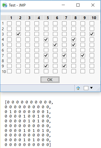This screenshot has height=148, width=101.
Task: Check the row 8 column 3 checkbox
Action: pos(28,61)
